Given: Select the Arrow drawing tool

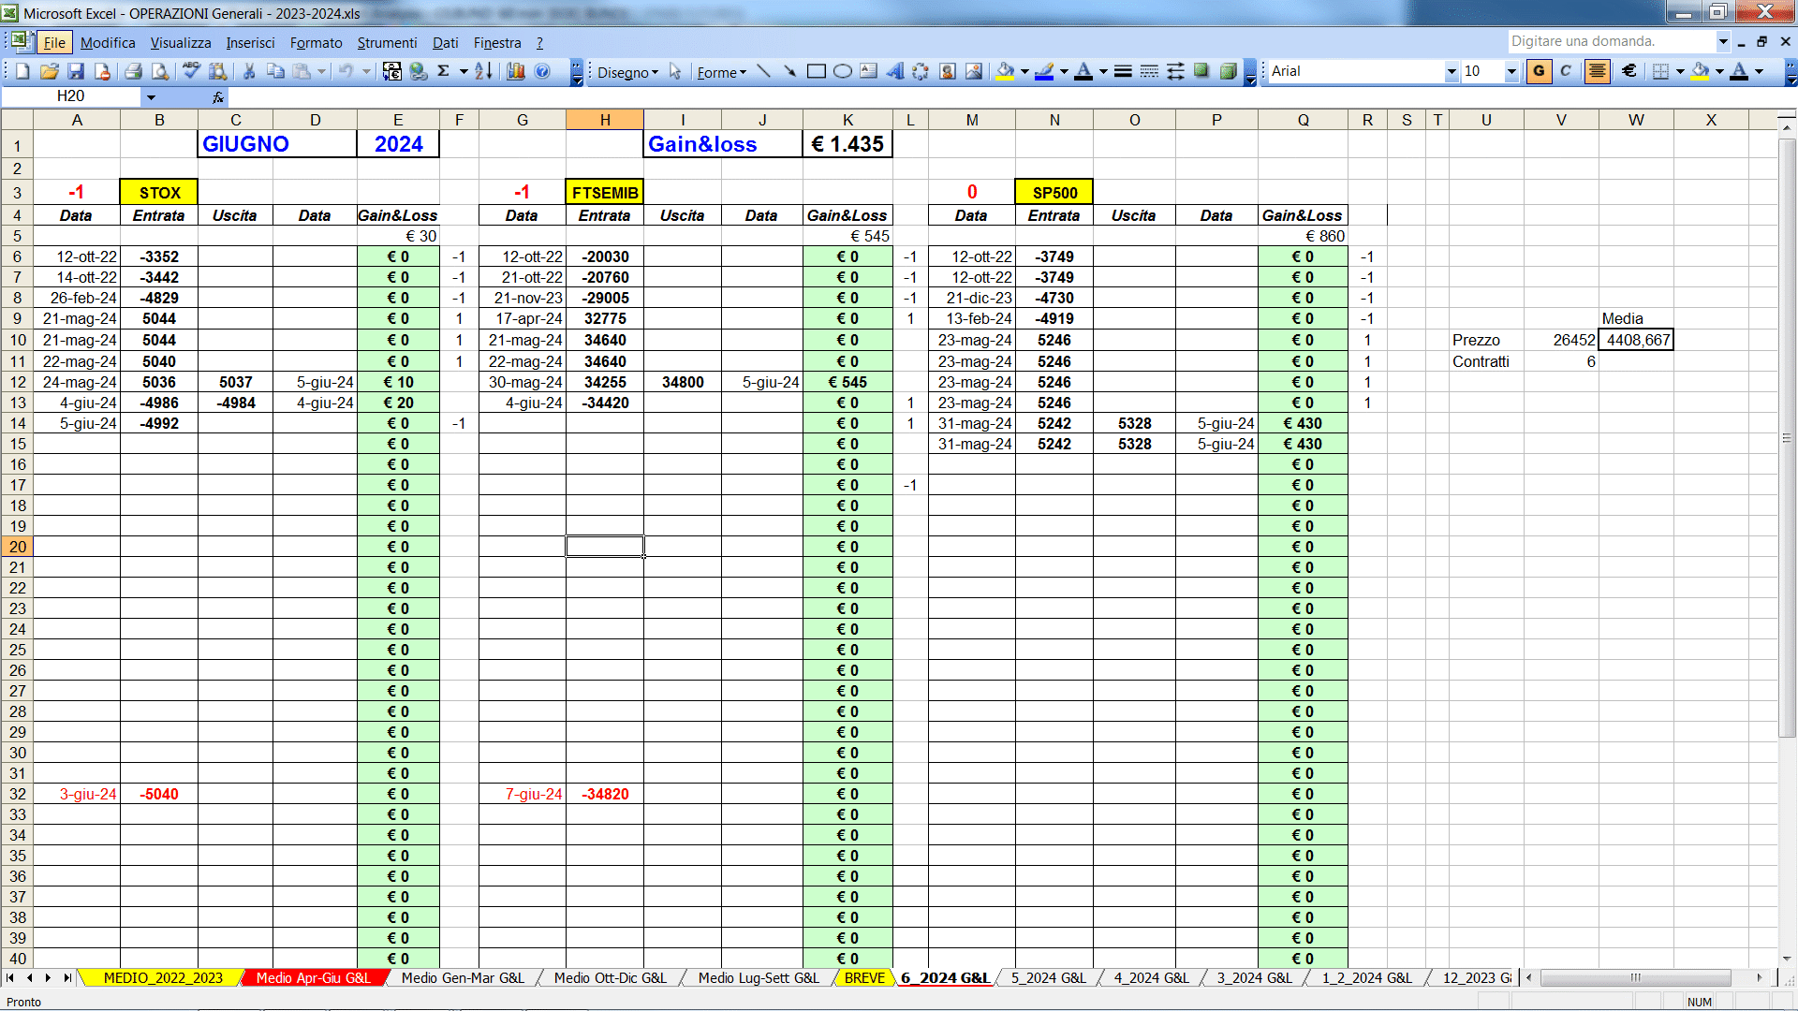Looking at the screenshot, I should point(790,71).
